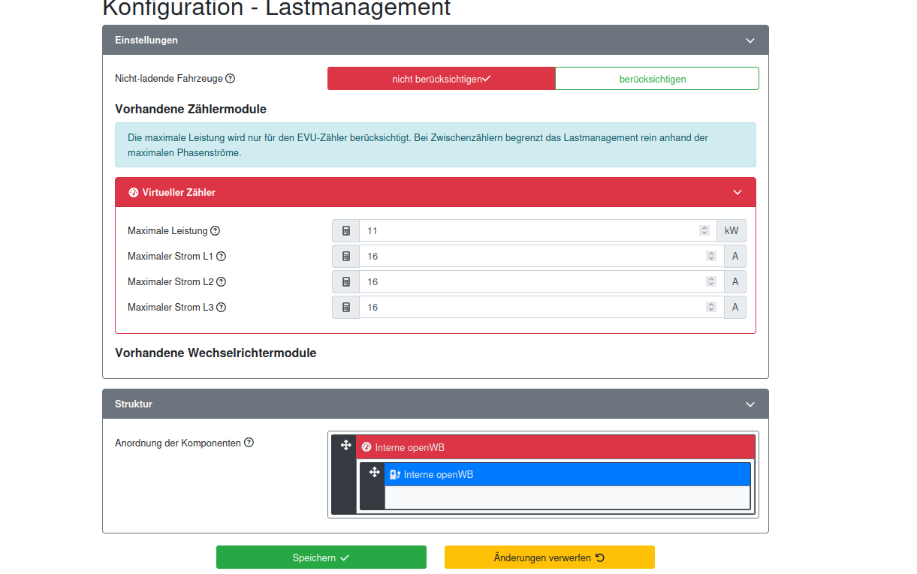Open help icon next to Maximaler Strom L1
Screen dimensions: 917x574
tap(221, 256)
